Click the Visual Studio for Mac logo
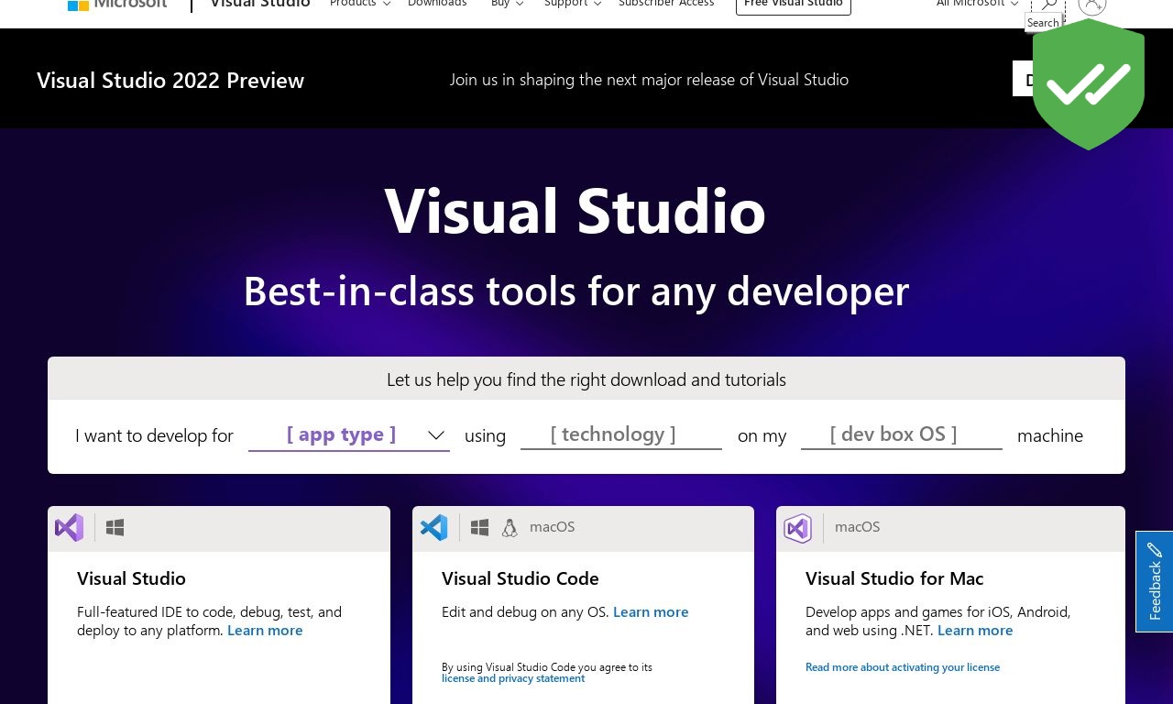This screenshot has height=704, width=1173. [798, 528]
